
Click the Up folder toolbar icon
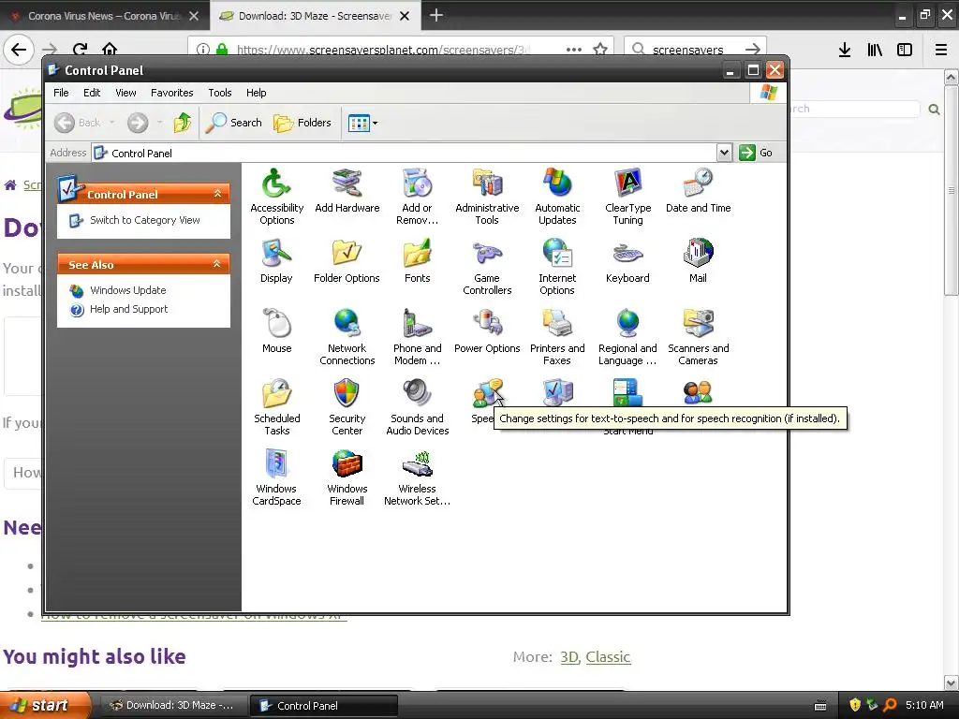point(183,123)
